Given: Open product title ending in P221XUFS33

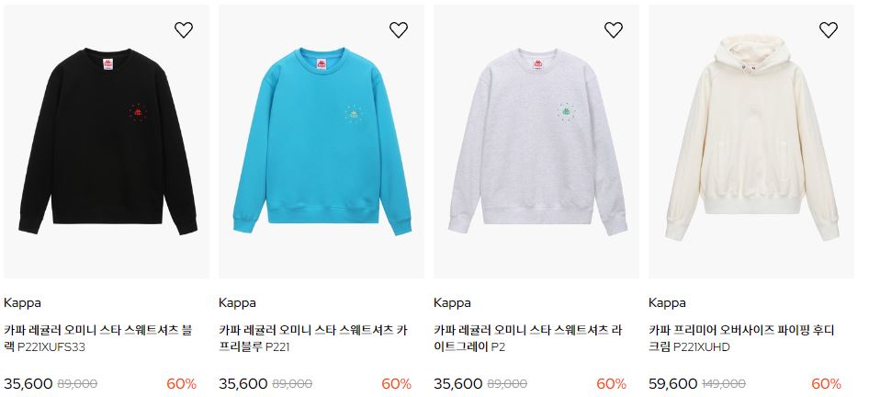Looking at the screenshot, I should tap(98, 338).
